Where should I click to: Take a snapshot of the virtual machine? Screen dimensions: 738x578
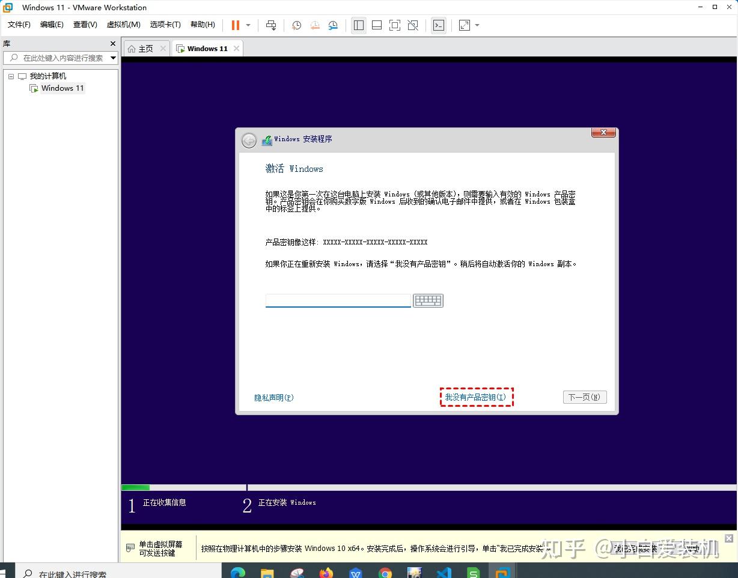tap(296, 25)
